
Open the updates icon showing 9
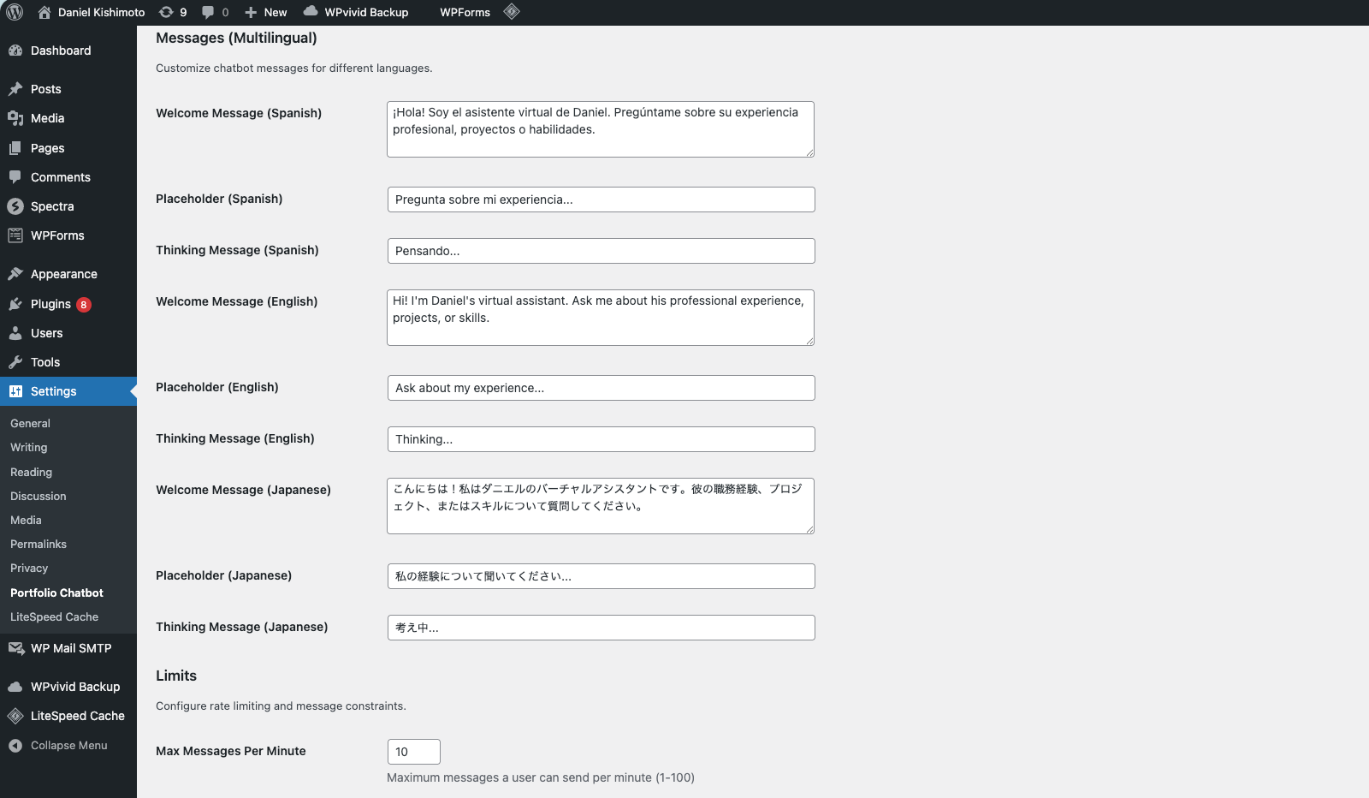(x=173, y=12)
